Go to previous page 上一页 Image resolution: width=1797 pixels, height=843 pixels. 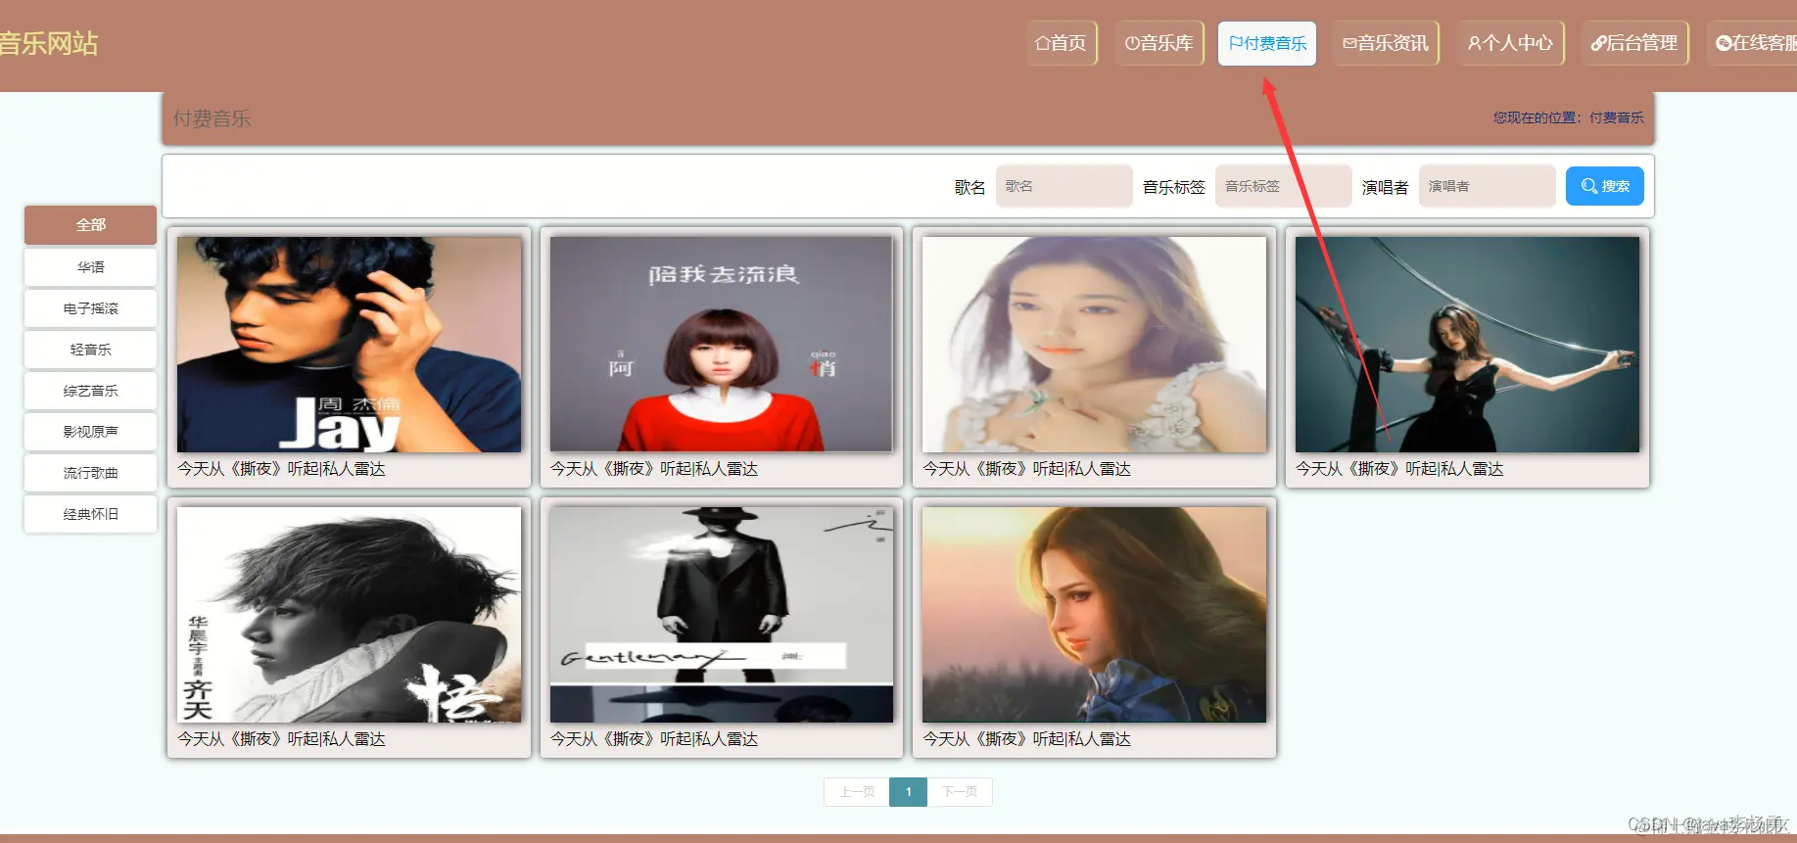(857, 792)
